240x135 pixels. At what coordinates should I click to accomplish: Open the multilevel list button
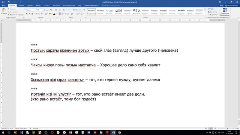69,10
